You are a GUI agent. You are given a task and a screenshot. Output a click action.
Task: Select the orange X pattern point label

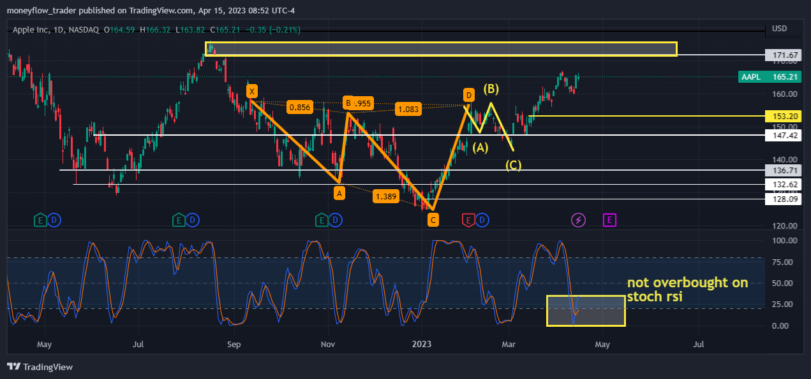pyautogui.click(x=252, y=90)
